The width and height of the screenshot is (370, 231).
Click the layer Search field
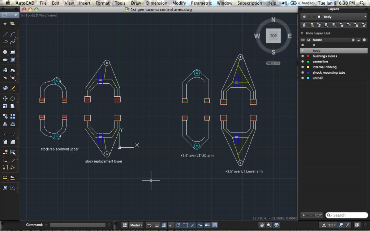click(x=347, y=215)
